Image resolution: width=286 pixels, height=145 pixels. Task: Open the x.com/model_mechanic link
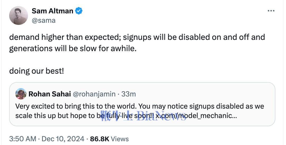click(195, 116)
